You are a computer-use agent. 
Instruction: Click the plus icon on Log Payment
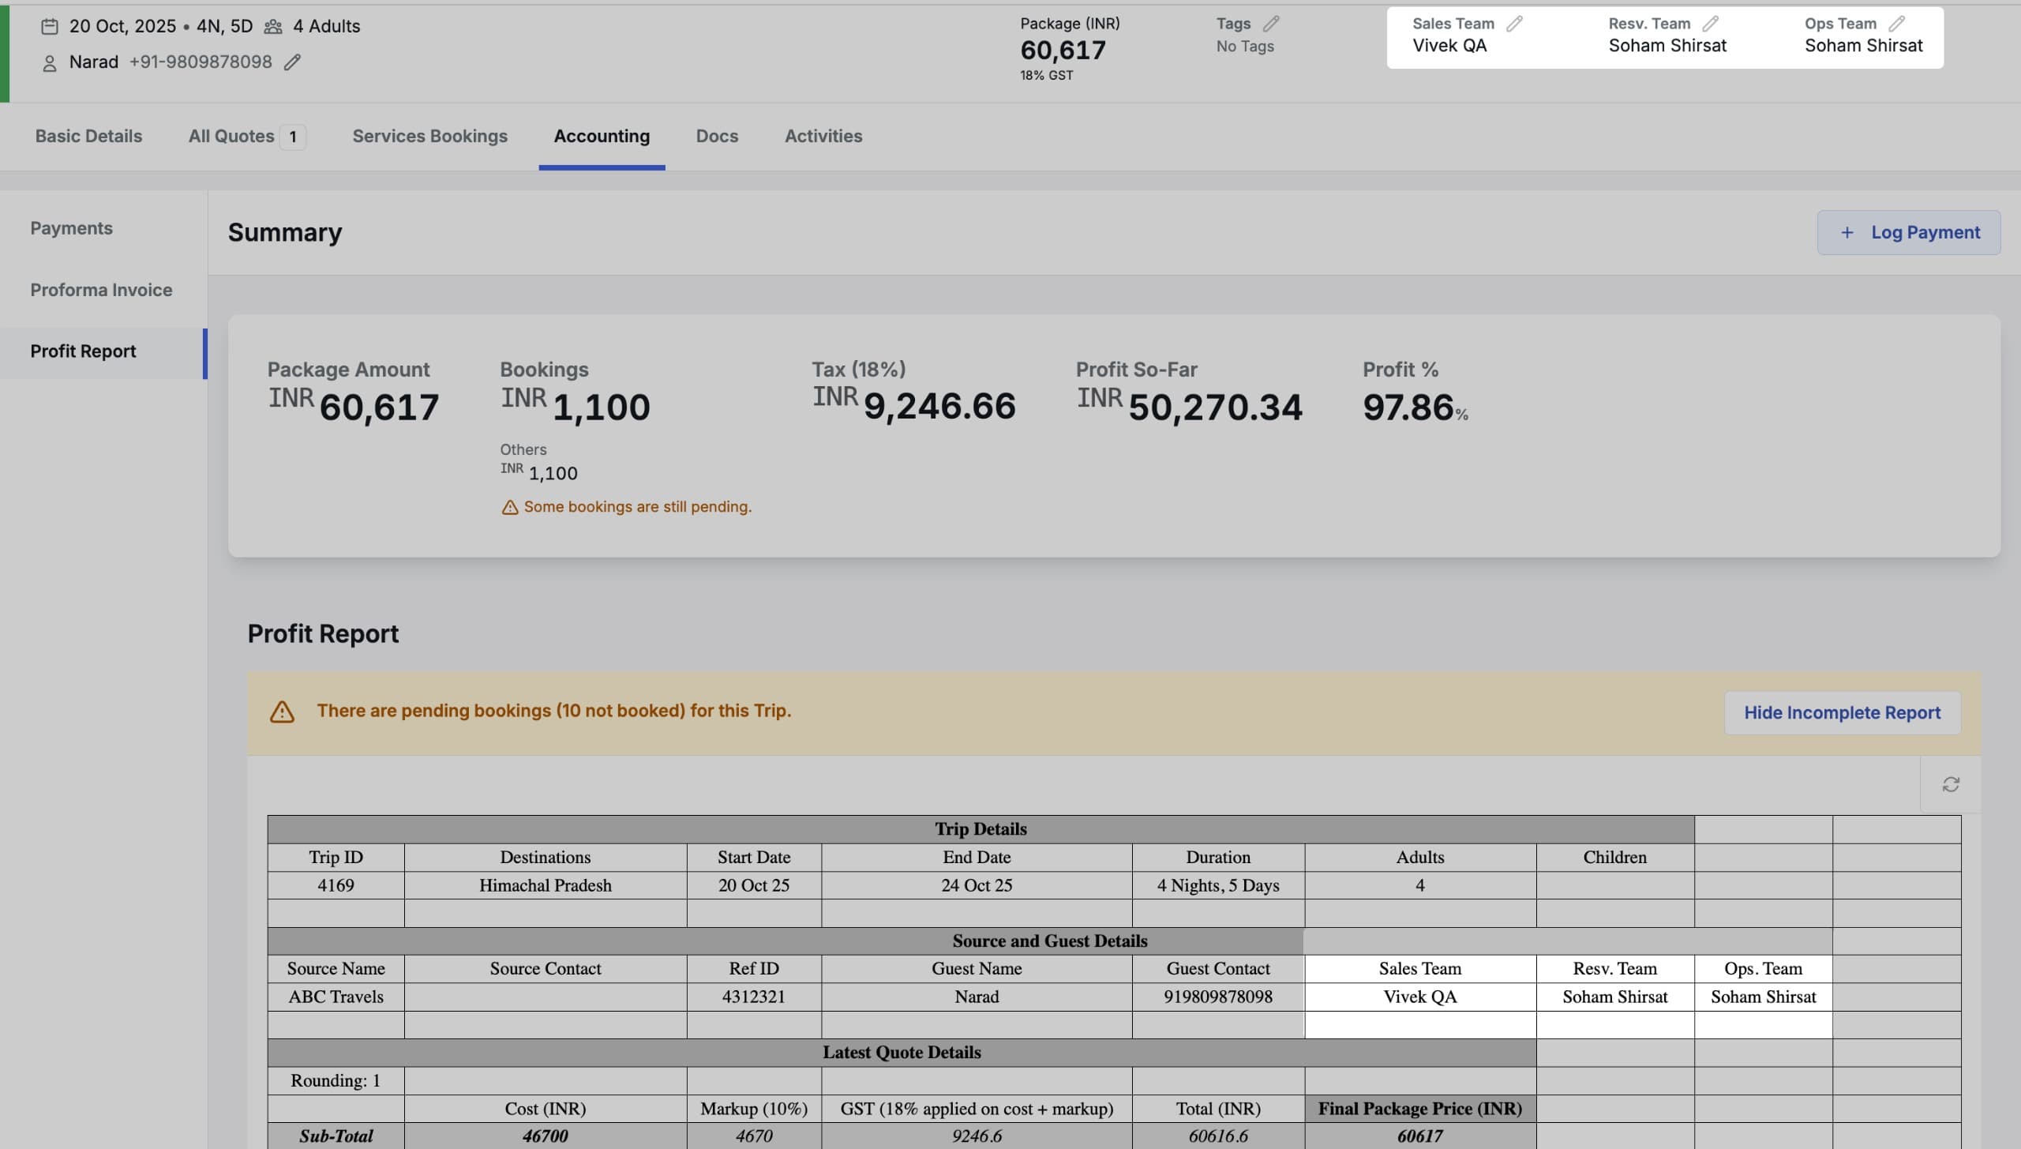(1847, 231)
